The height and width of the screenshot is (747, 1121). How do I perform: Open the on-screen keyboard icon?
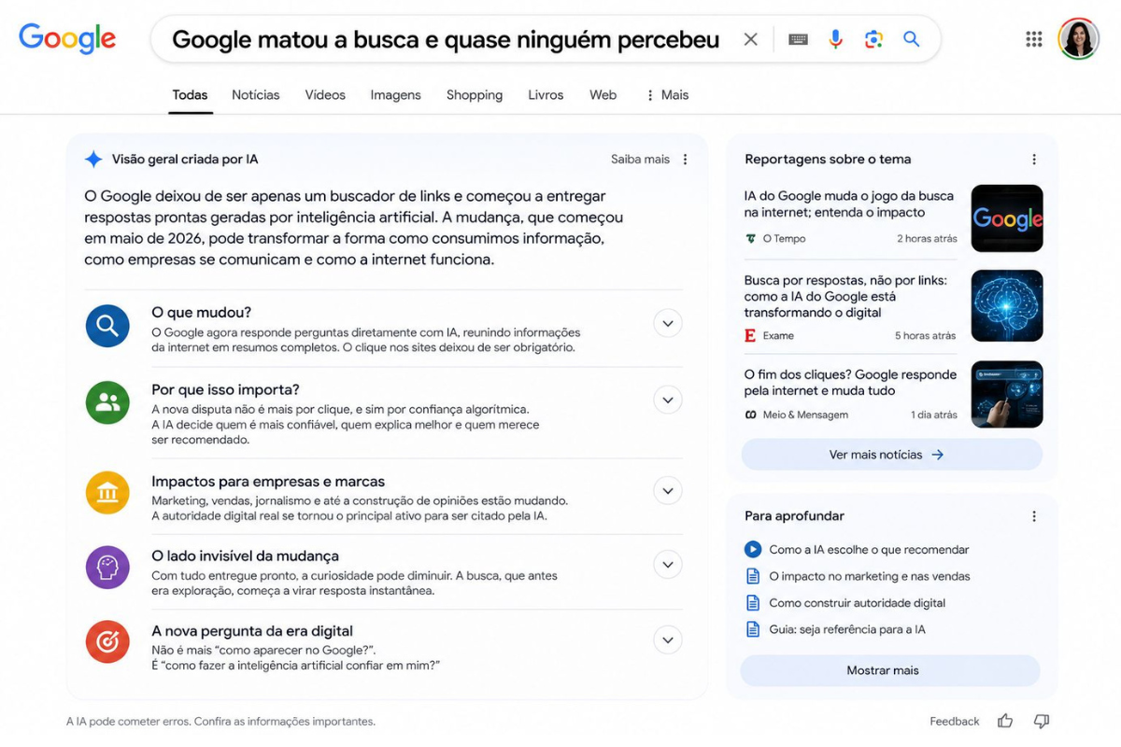798,39
